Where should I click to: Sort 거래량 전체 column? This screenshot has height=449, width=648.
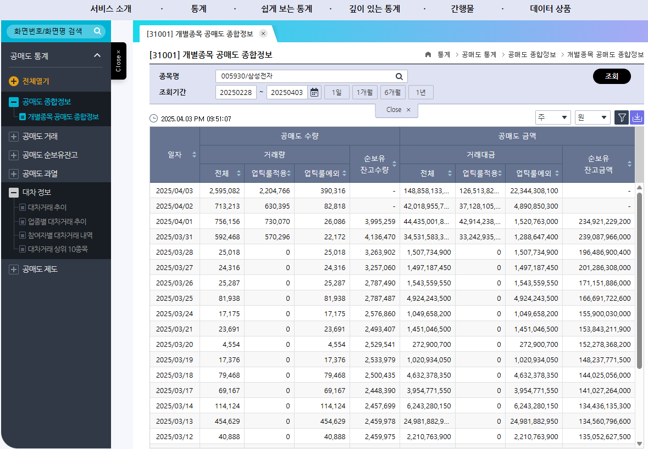point(239,174)
